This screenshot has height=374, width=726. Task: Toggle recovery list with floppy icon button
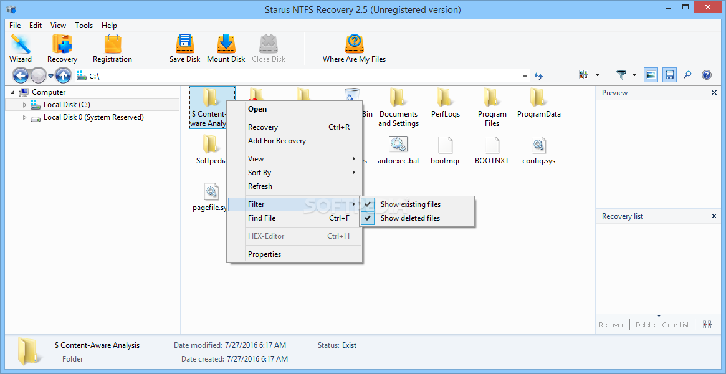click(669, 75)
